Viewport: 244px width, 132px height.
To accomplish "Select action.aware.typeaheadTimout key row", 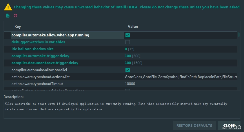I will pos(37,84).
